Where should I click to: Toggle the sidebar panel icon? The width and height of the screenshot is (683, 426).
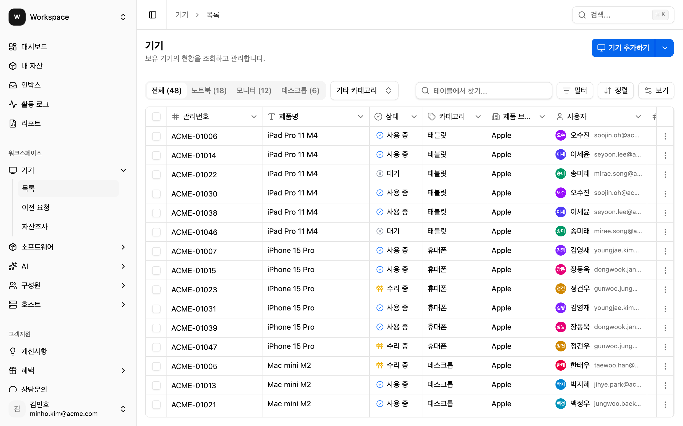click(x=152, y=15)
